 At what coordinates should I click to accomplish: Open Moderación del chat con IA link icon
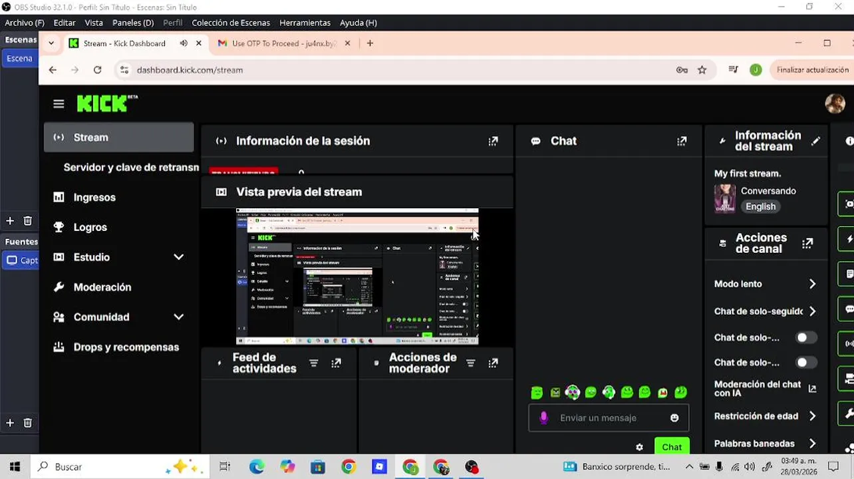[x=812, y=389]
